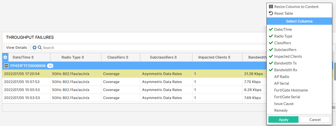This screenshot has width=336, height=126.
Task: Click the table vertical scrollbar
Action: tap(335, 71)
